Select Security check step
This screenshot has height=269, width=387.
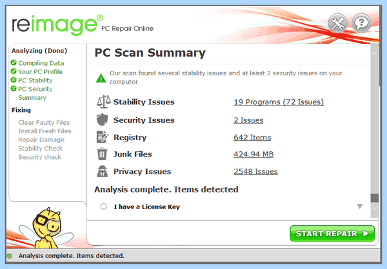(40, 157)
